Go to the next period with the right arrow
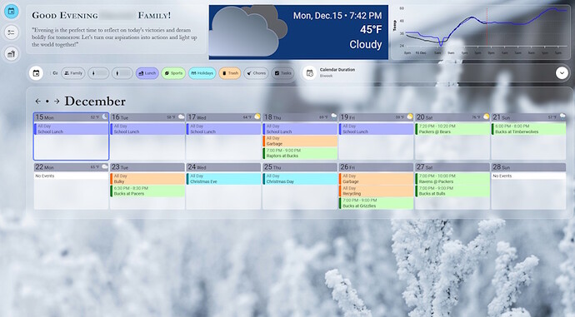The image size is (575, 317). [x=57, y=102]
